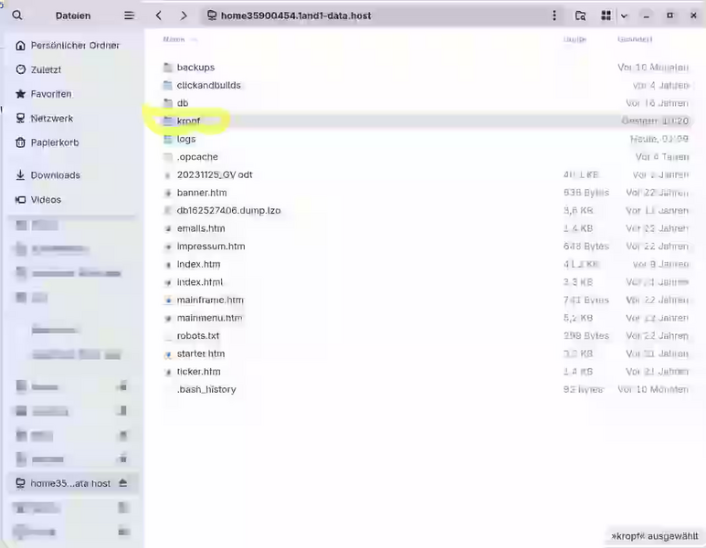Viewport: 706px width, 548px height.
Task: Select file impressum.htm
Action: coord(425,247)
